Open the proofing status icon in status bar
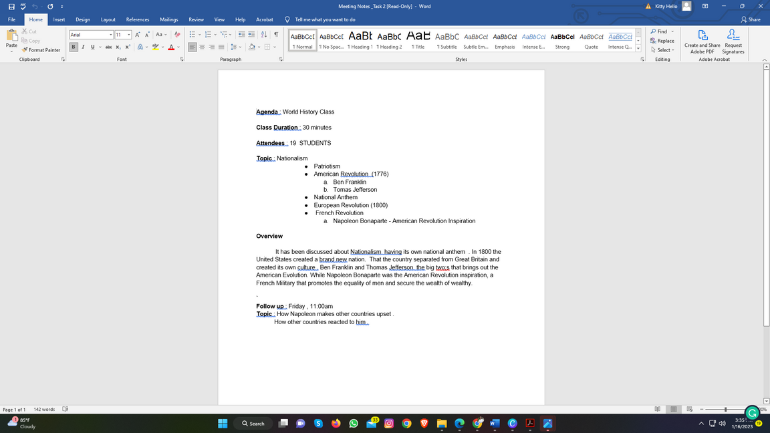 coord(66,409)
